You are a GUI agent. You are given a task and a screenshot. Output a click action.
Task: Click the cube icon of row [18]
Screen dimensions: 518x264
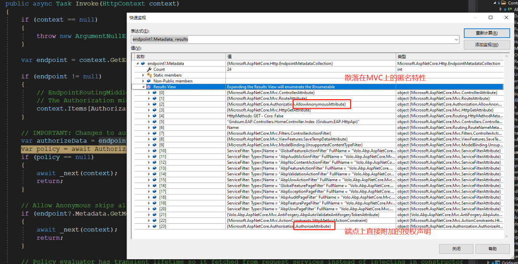[154, 197]
